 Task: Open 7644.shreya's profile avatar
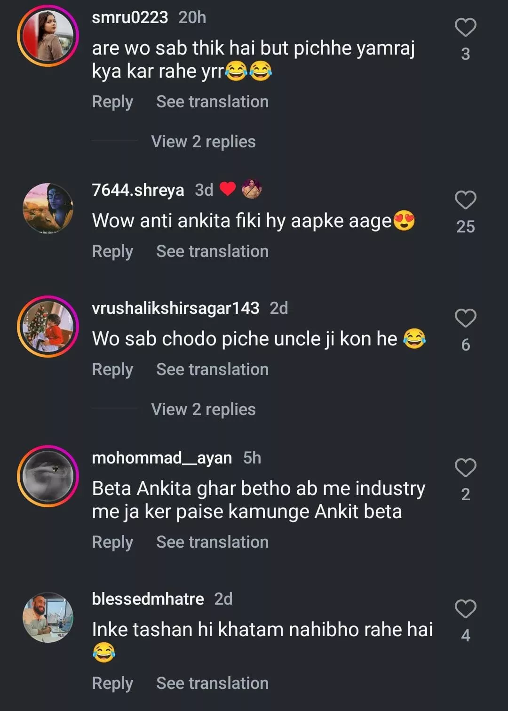pos(48,208)
